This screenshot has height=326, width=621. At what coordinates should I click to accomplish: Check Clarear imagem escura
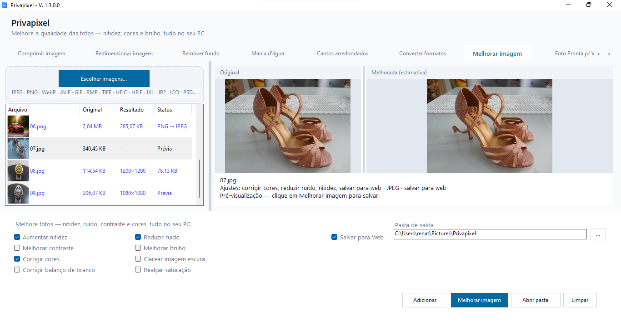tap(138, 259)
